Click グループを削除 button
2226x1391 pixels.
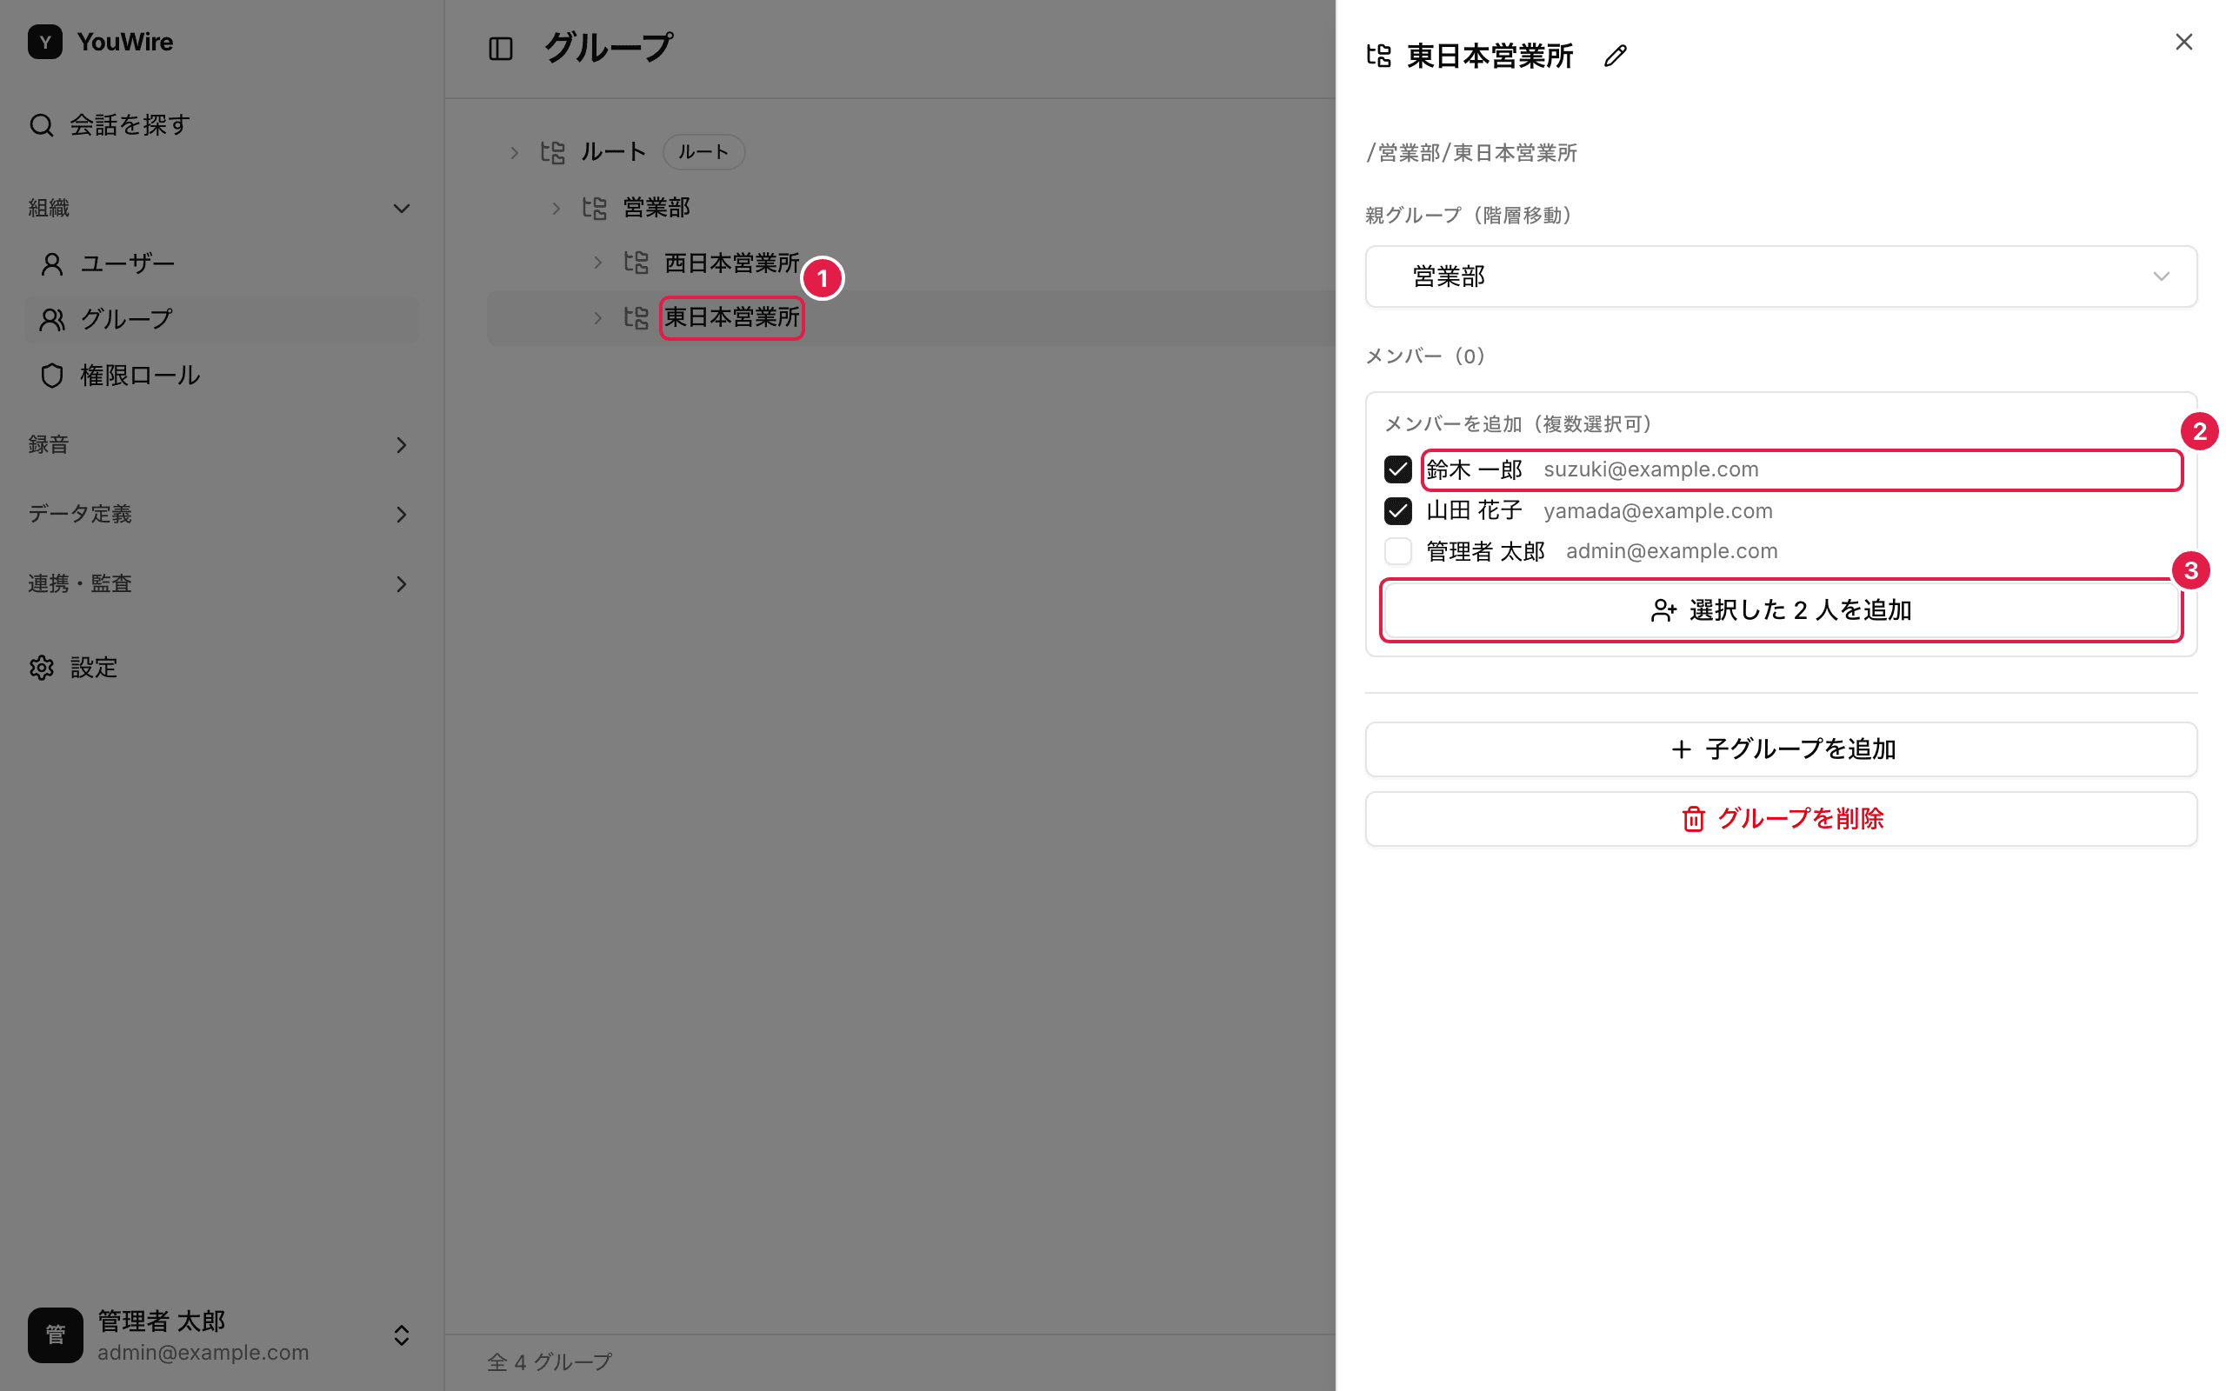(x=1781, y=819)
